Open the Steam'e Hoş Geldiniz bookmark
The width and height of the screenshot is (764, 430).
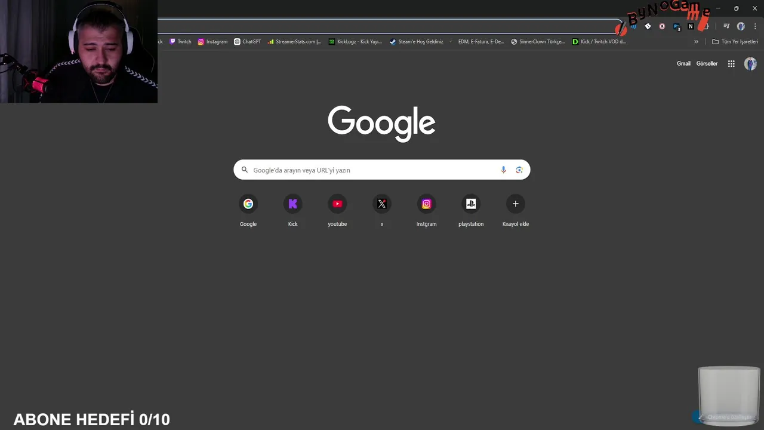[416, 42]
